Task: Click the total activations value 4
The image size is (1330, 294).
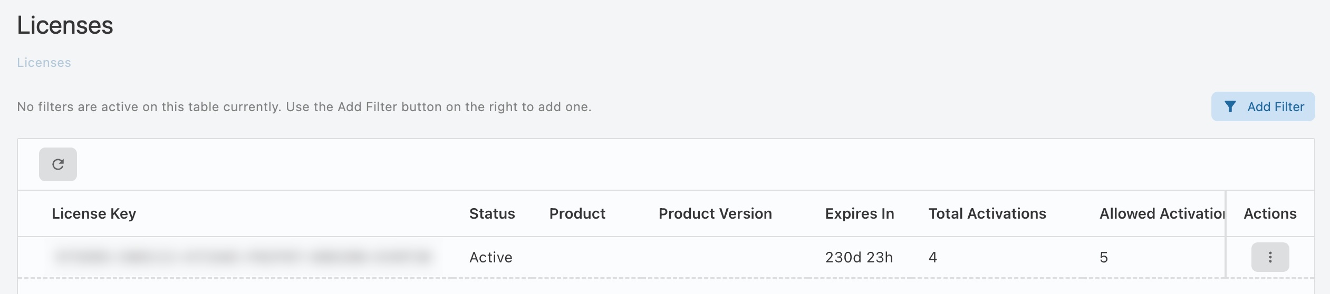Action: 932,258
